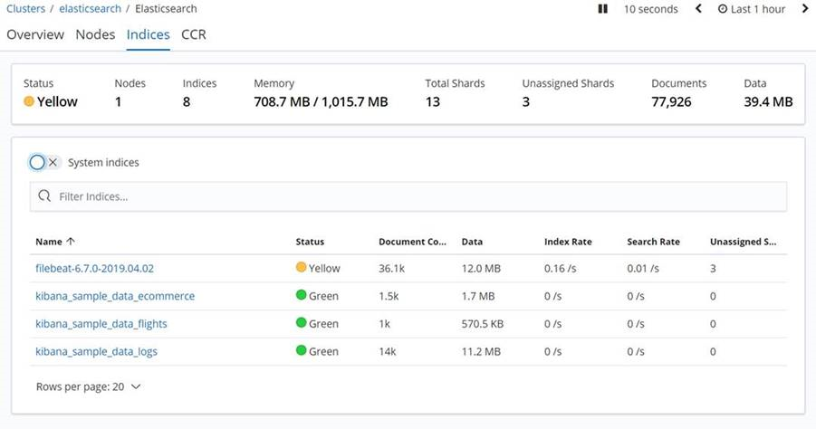Go to the Clusters breadcrumb link
Viewport: 816px width, 429px height.
point(25,9)
